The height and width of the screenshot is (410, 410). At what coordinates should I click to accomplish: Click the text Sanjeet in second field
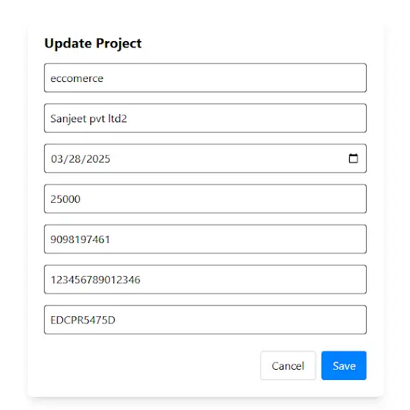coord(68,119)
